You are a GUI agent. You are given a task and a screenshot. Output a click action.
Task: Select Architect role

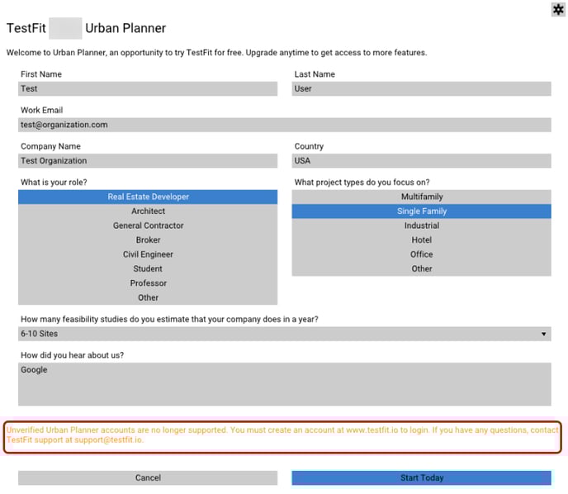click(x=148, y=211)
